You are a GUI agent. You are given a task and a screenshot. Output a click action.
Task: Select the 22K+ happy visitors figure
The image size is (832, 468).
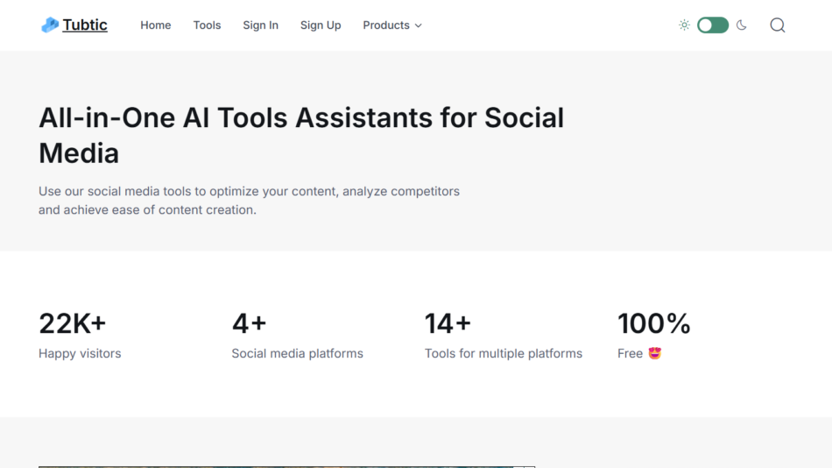tap(73, 323)
